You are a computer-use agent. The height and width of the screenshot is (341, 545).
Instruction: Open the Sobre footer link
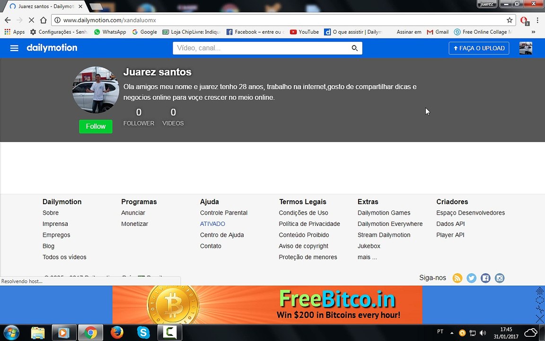point(51,213)
